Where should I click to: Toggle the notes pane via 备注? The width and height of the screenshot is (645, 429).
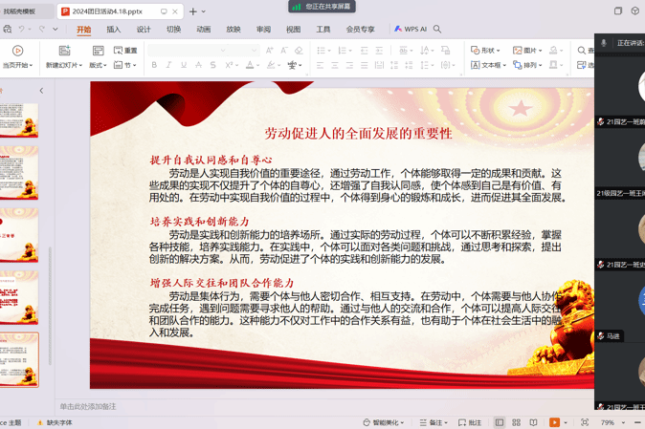(x=435, y=422)
